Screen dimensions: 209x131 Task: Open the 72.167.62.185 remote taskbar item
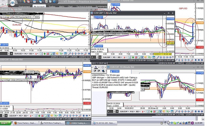104,123
